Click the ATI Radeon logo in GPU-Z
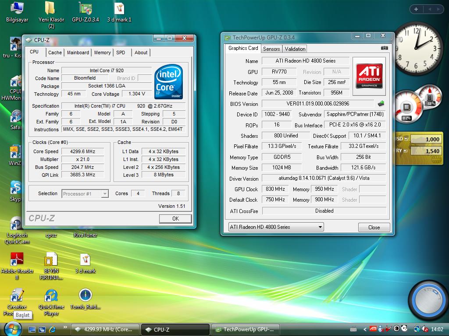 pos(369,76)
